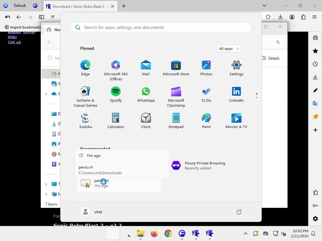Expand Network node in File Explorer
The image size is (322, 241).
[x=46, y=194]
